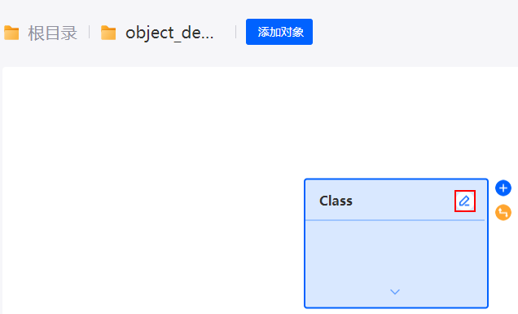Viewport: 518px width, 314px height.
Task: Open the object_de... breadcrumb label
Action: click(x=169, y=33)
